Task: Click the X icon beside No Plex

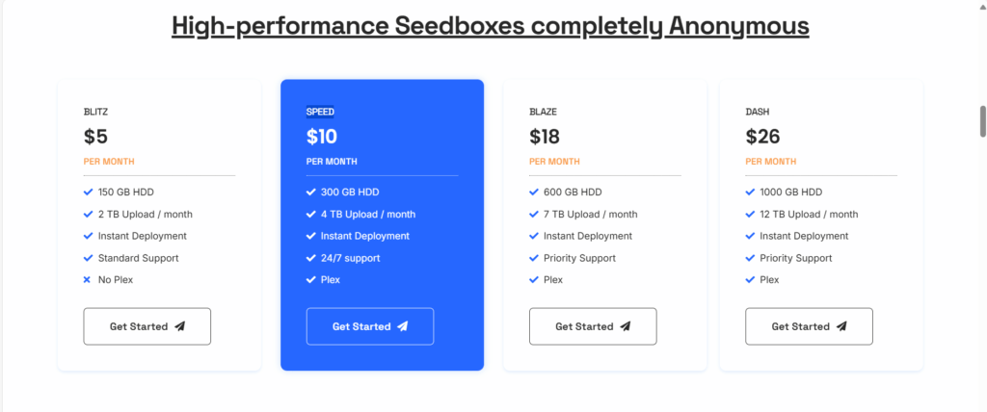Action: click(88, 280)
